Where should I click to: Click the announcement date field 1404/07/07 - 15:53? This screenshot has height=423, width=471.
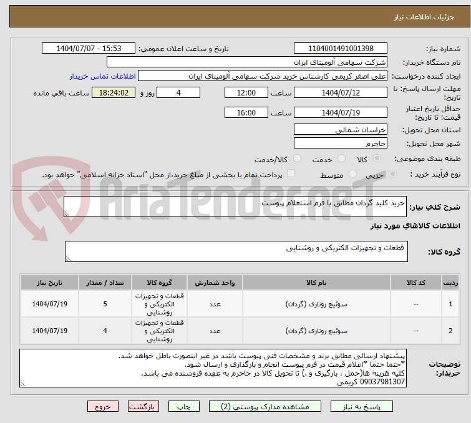click(89, 49)
